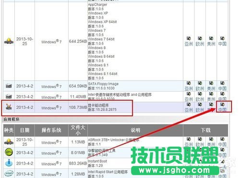Click the AppCharger row category icon
This screenshot has width=240, height=178.
tap(9, 41)
